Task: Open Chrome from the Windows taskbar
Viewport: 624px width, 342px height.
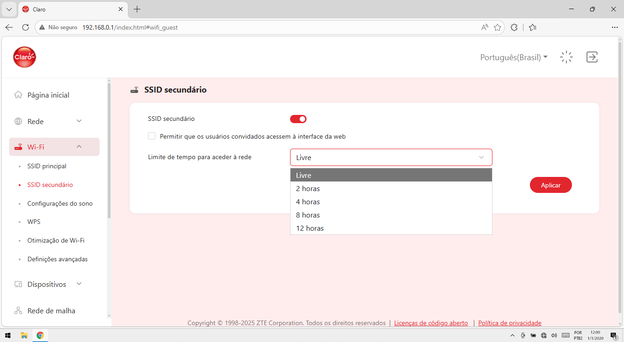Action: click(40, 336)
